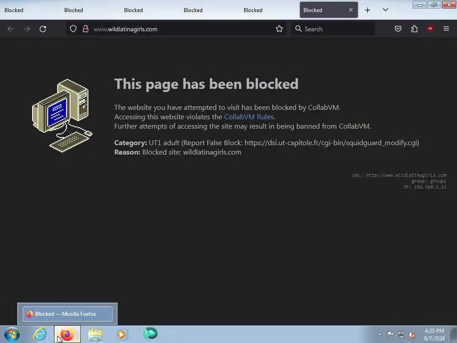Restore down the Firefox window

[x=434, y=4]
